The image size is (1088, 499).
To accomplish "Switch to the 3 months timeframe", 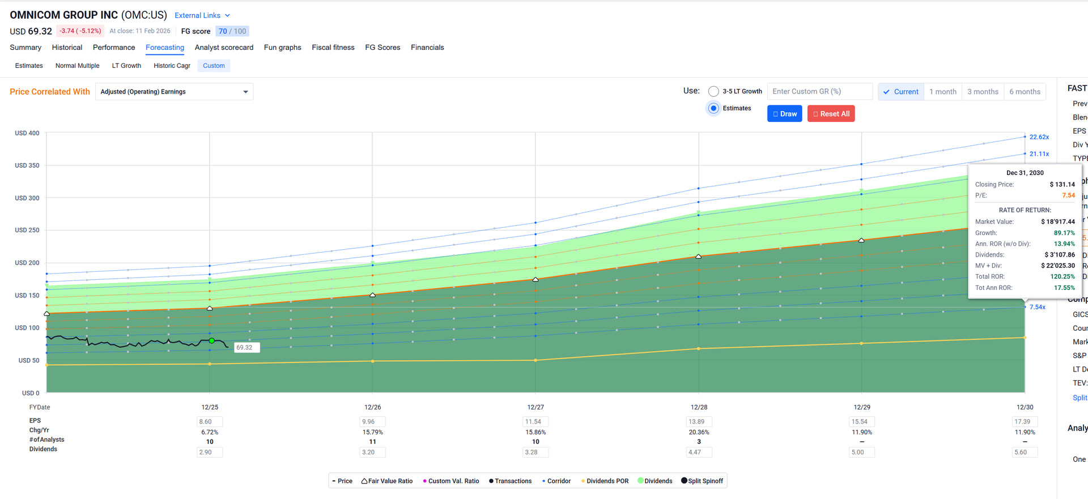I will point(982,92).
